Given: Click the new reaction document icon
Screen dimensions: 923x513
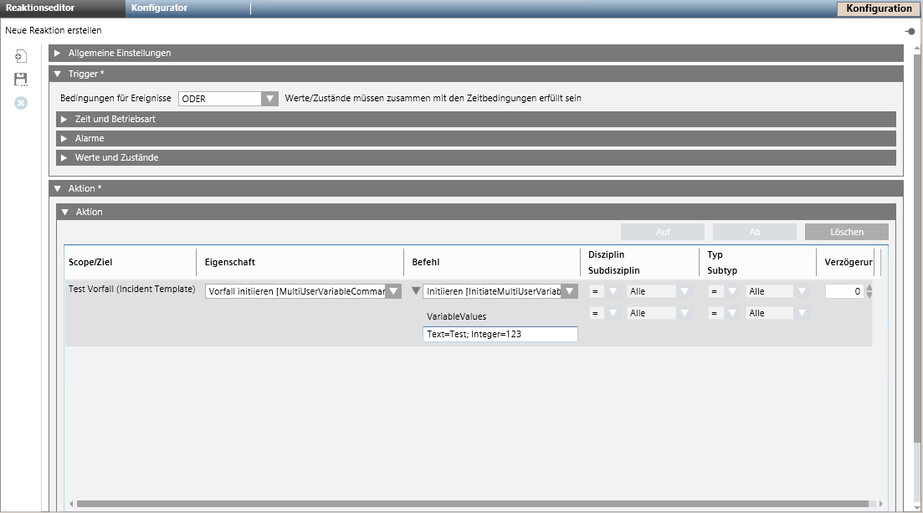Looking at the screenshot, I should click(21, 56).
